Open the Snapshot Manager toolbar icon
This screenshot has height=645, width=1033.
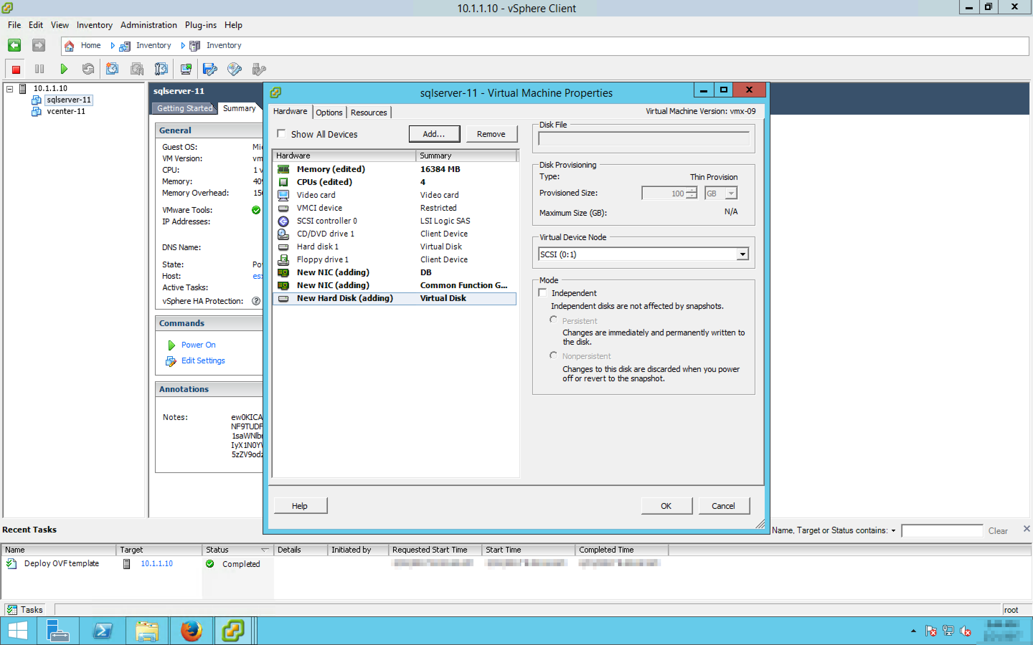point(161,69)
